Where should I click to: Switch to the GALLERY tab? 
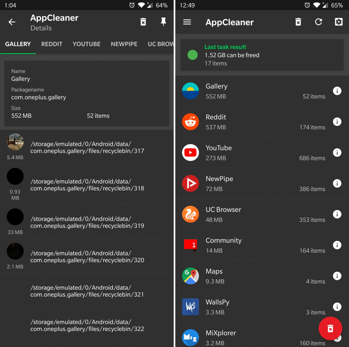coord(18,44)
